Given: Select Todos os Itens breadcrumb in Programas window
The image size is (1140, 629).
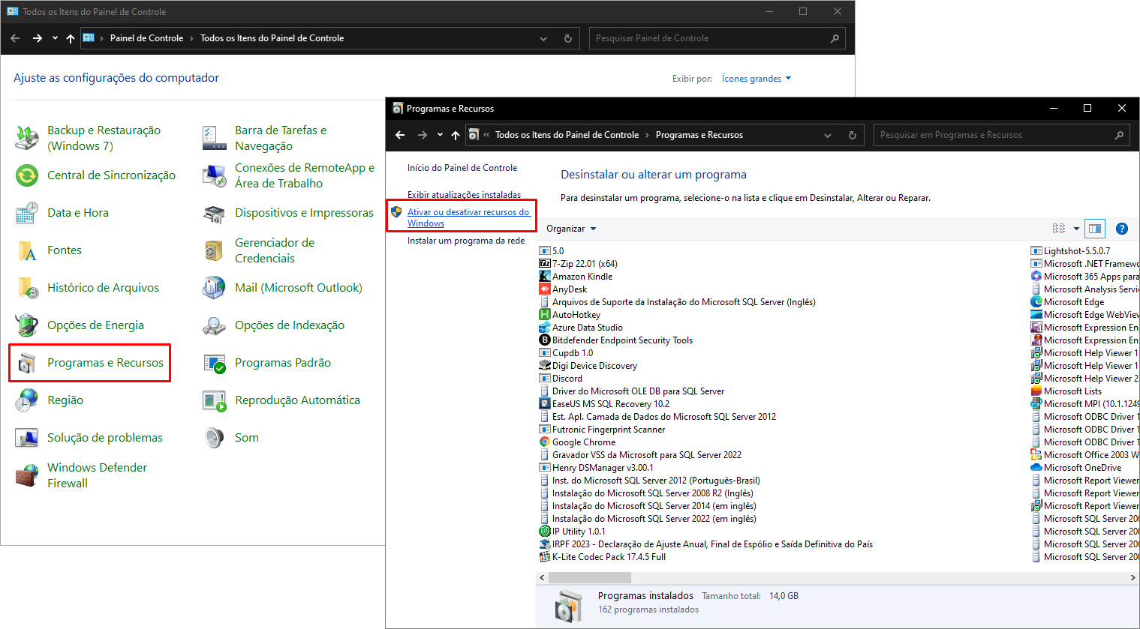Looking at the screenshot, I should click(x=567, y=136).
